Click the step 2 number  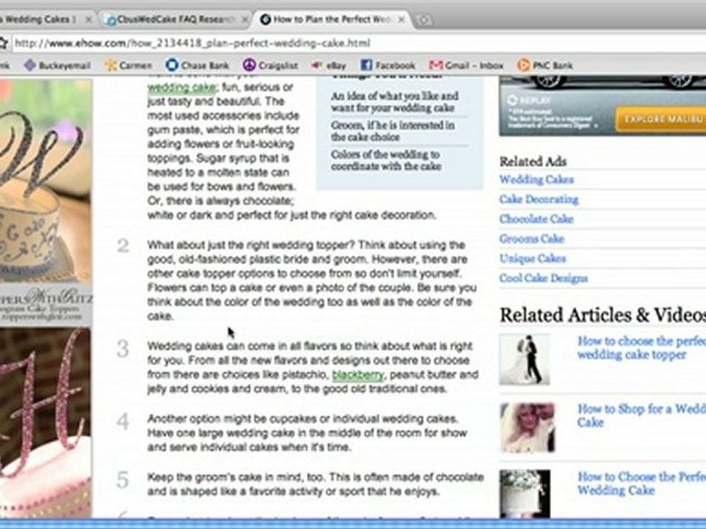click(x=123, y=245)
